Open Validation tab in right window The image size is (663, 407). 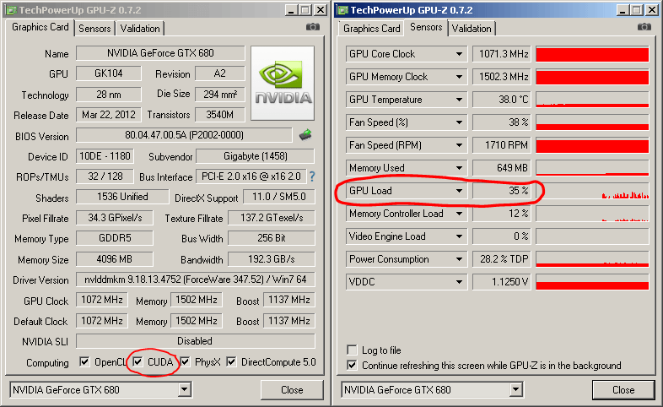[472, 29]
